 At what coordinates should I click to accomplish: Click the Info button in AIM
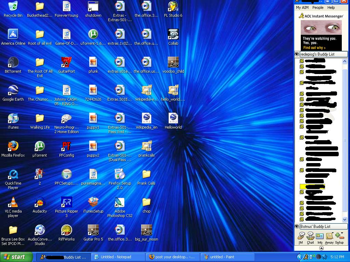pos(320,238)
